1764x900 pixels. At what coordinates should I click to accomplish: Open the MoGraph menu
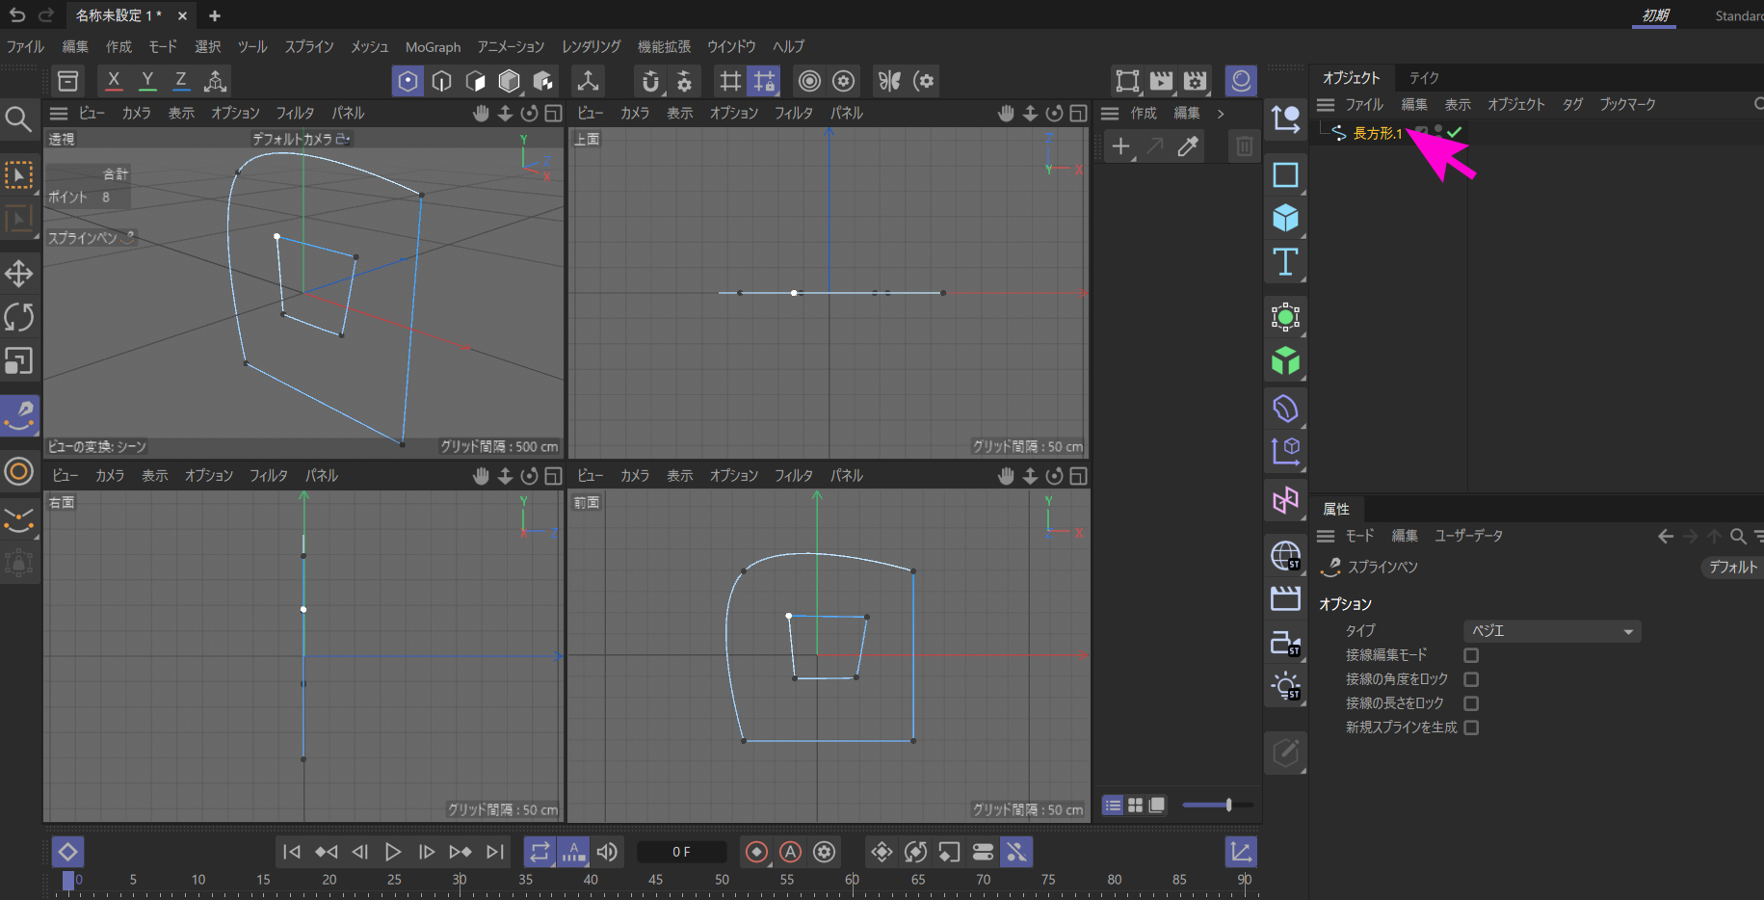pos(433,47)
